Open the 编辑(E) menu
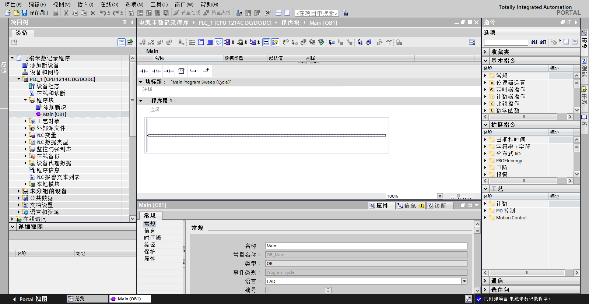Image resolution: width=589 pixels, height=304 pixels. tap(37, 4)
